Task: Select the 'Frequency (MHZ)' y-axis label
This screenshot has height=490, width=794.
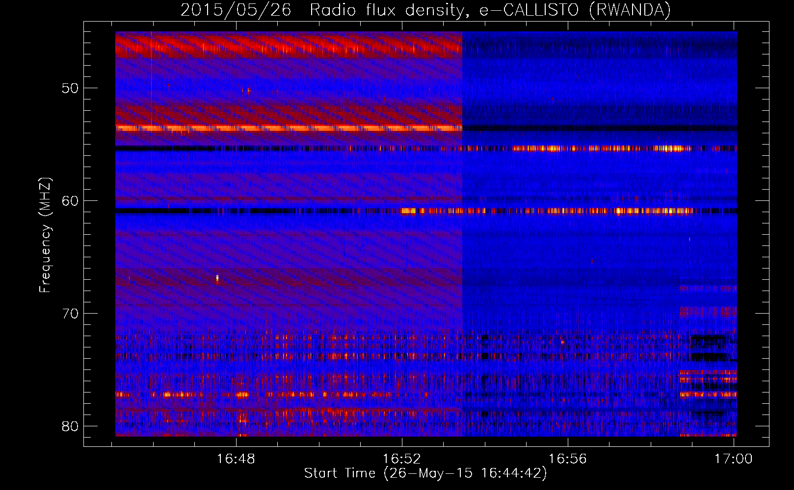Action: pos(45,235)
